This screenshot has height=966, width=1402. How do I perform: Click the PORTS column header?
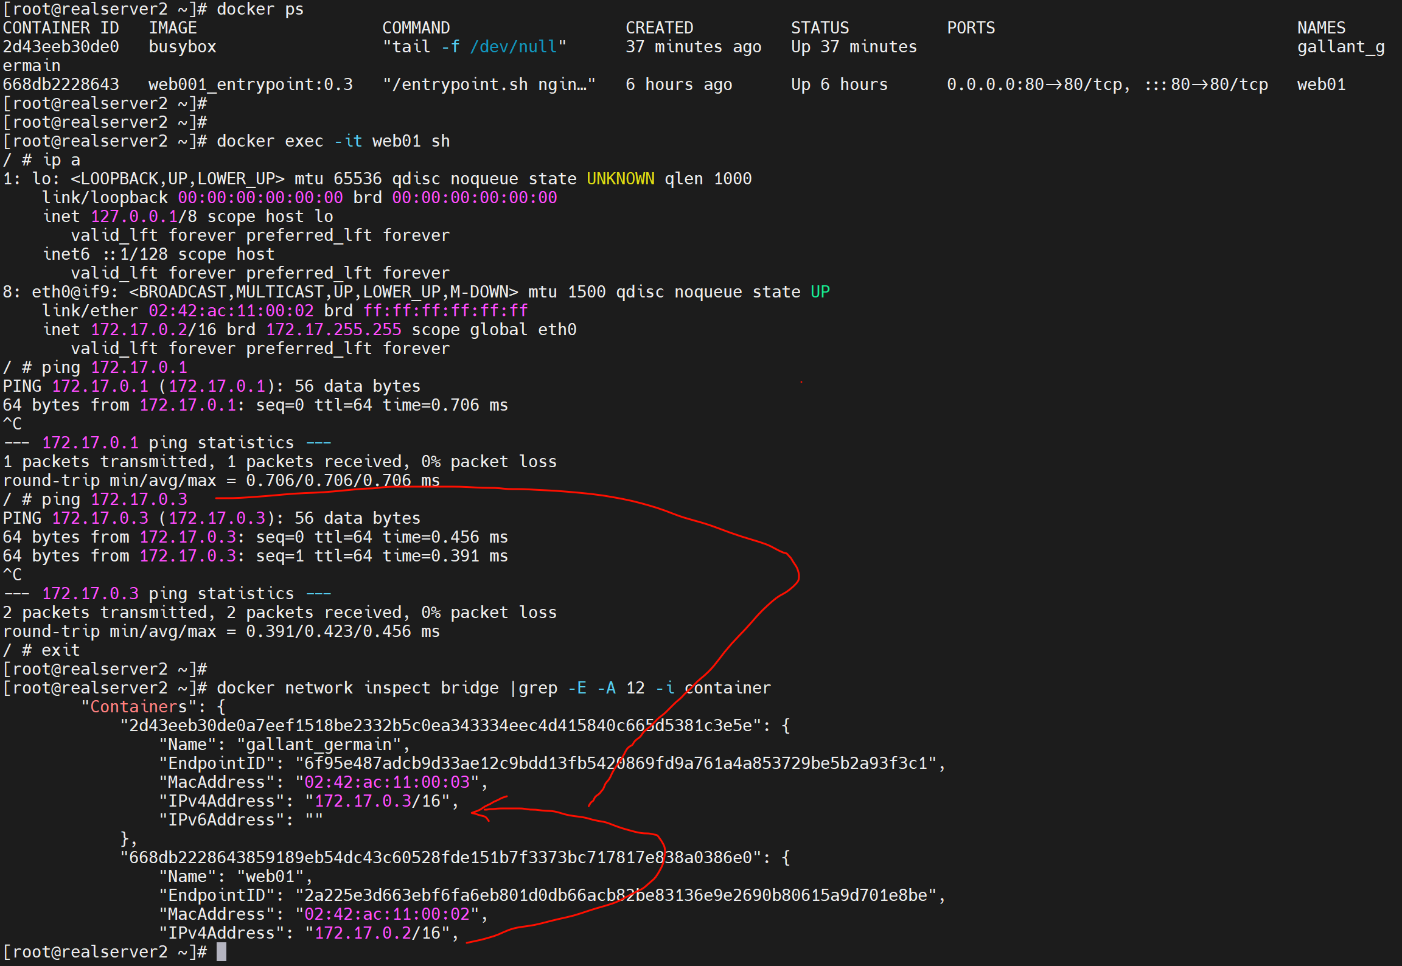971,28
